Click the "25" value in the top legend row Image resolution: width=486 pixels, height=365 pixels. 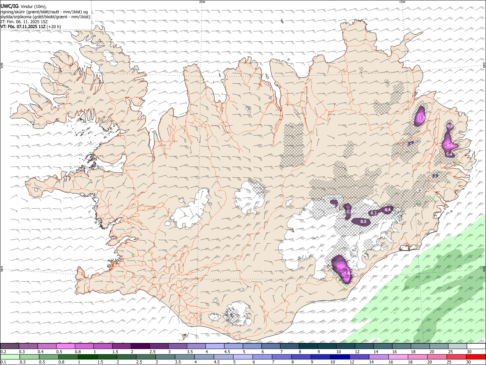(x=450, y=352)
